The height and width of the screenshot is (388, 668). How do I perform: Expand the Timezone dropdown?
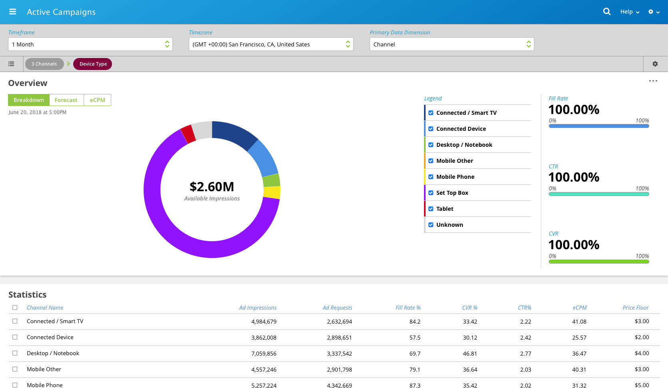[271, 44]
